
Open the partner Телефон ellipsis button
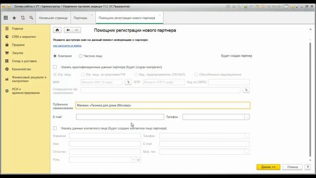pos(247,117)
